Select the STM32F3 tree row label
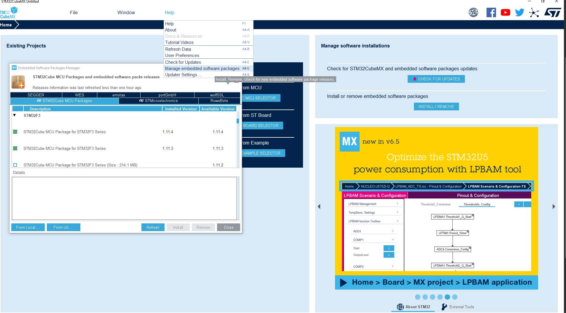566x313 pixels. click(x=32, y=115)
